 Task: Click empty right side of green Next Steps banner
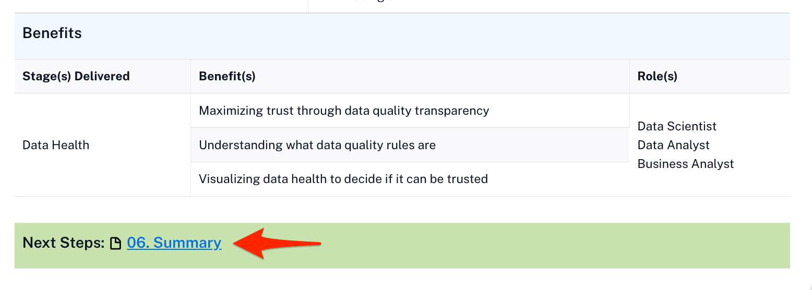click(574, 245)
